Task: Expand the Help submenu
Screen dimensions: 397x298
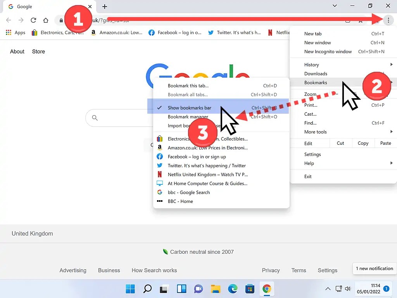Action: point(343,163)
